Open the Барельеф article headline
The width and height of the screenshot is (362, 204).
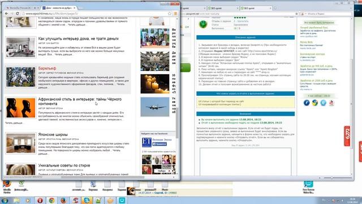(x=47, y=68)
